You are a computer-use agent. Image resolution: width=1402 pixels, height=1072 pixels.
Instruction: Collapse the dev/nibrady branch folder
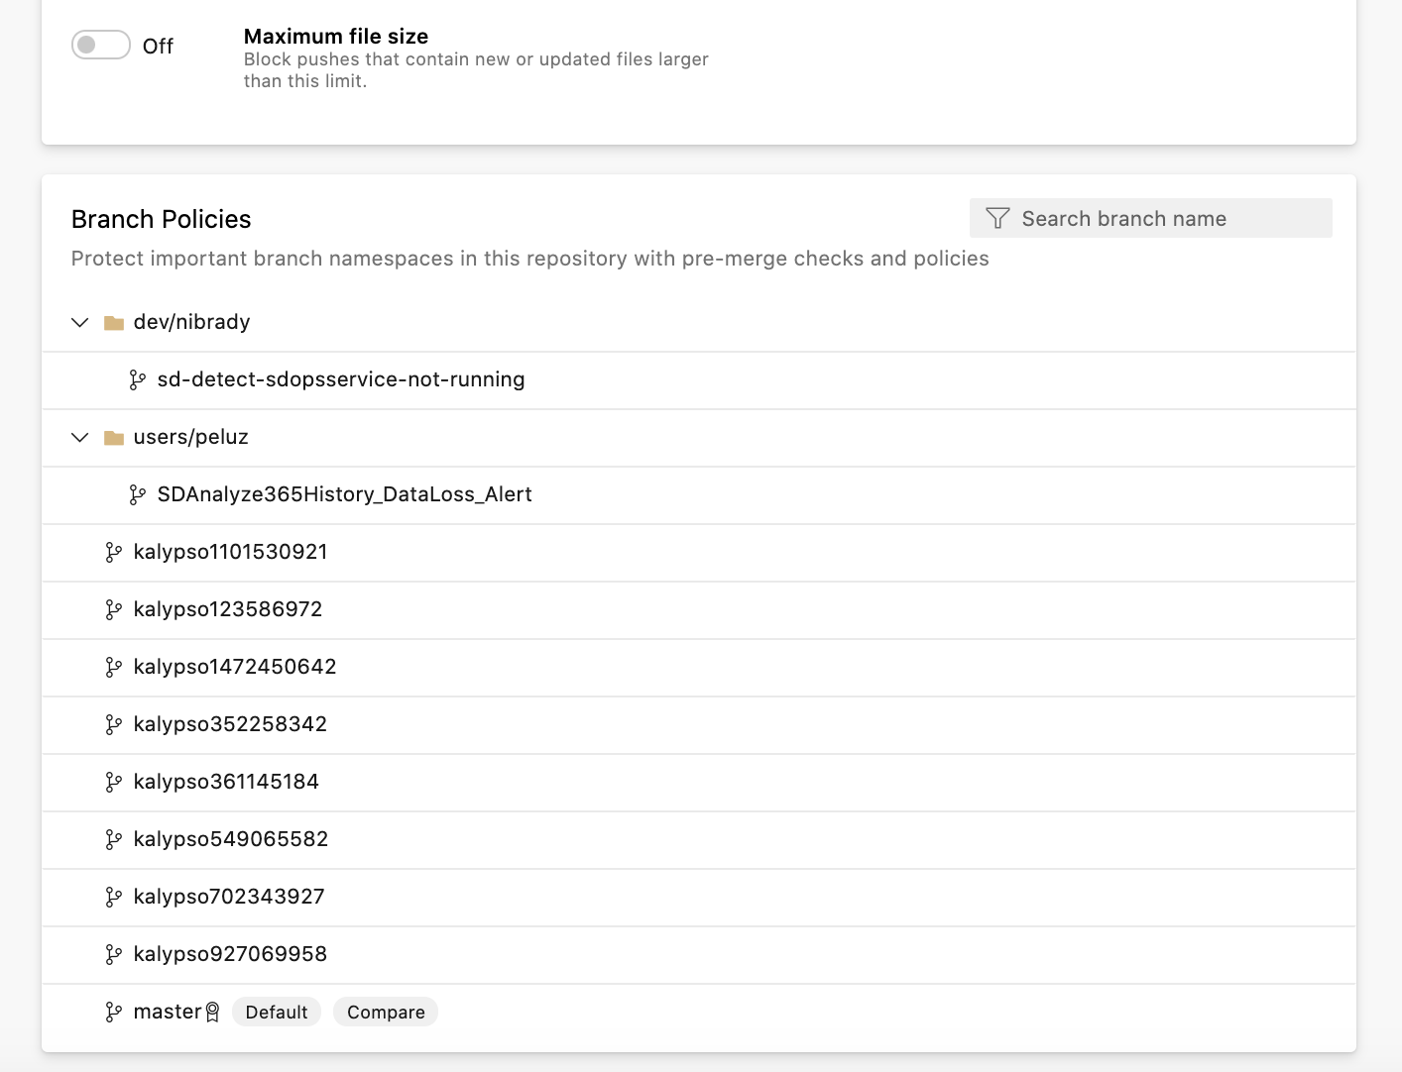[x=79, y=322]
